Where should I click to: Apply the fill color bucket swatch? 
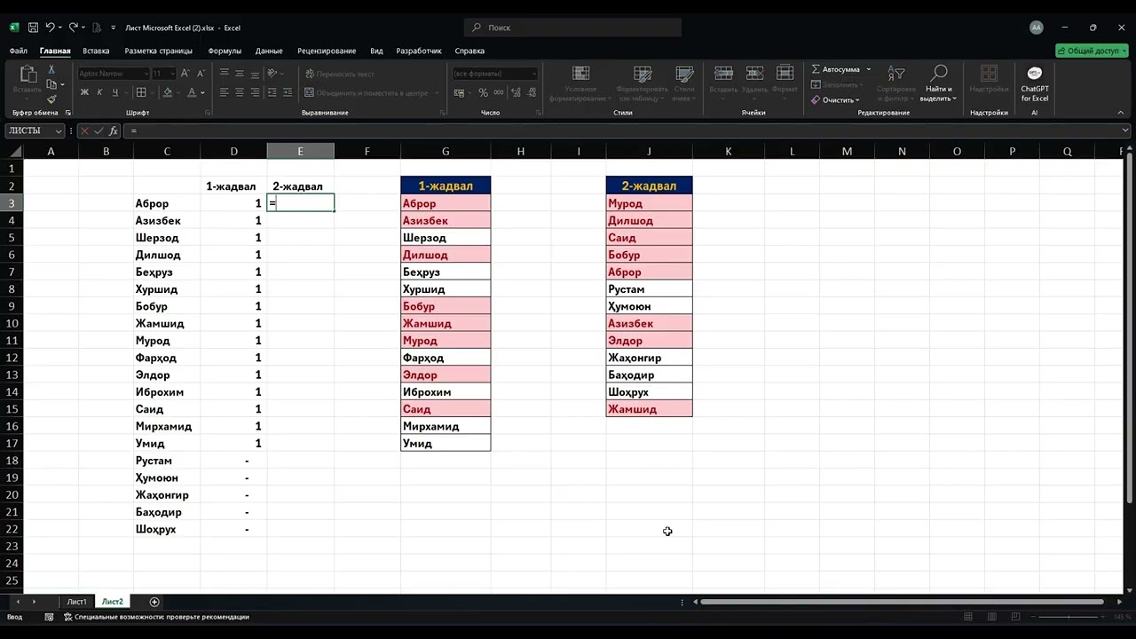tap(168, 92)
